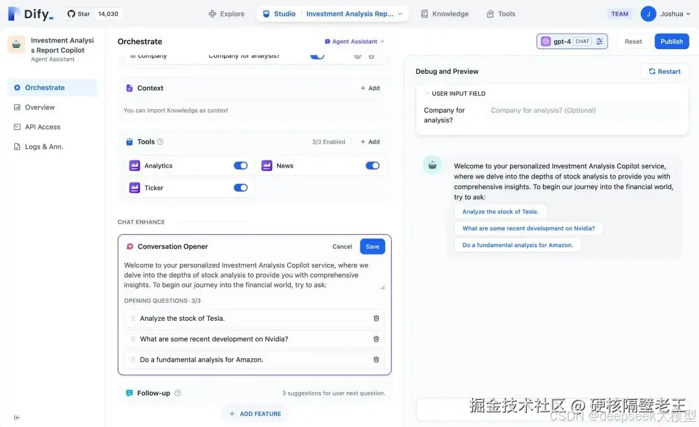
Task: Save the Conversation Opener
Action: coord(372,246)
